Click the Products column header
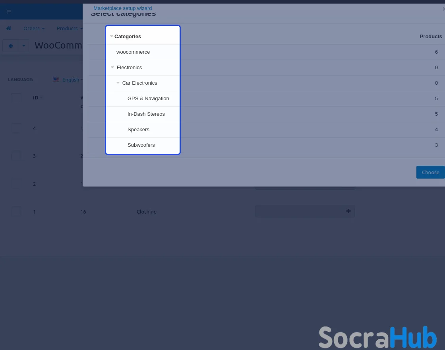The width and height of the screenshot is (445, 350). [431, 36]
